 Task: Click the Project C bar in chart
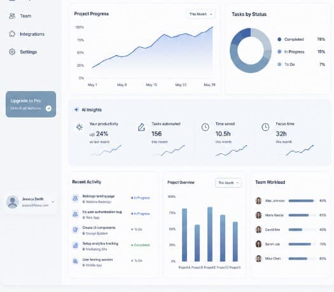pyautogui.click(x=210, y=234)
